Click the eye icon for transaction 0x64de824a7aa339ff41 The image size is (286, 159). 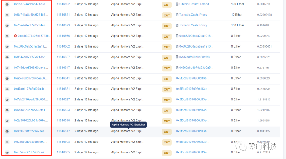click(x=7, y=110)
